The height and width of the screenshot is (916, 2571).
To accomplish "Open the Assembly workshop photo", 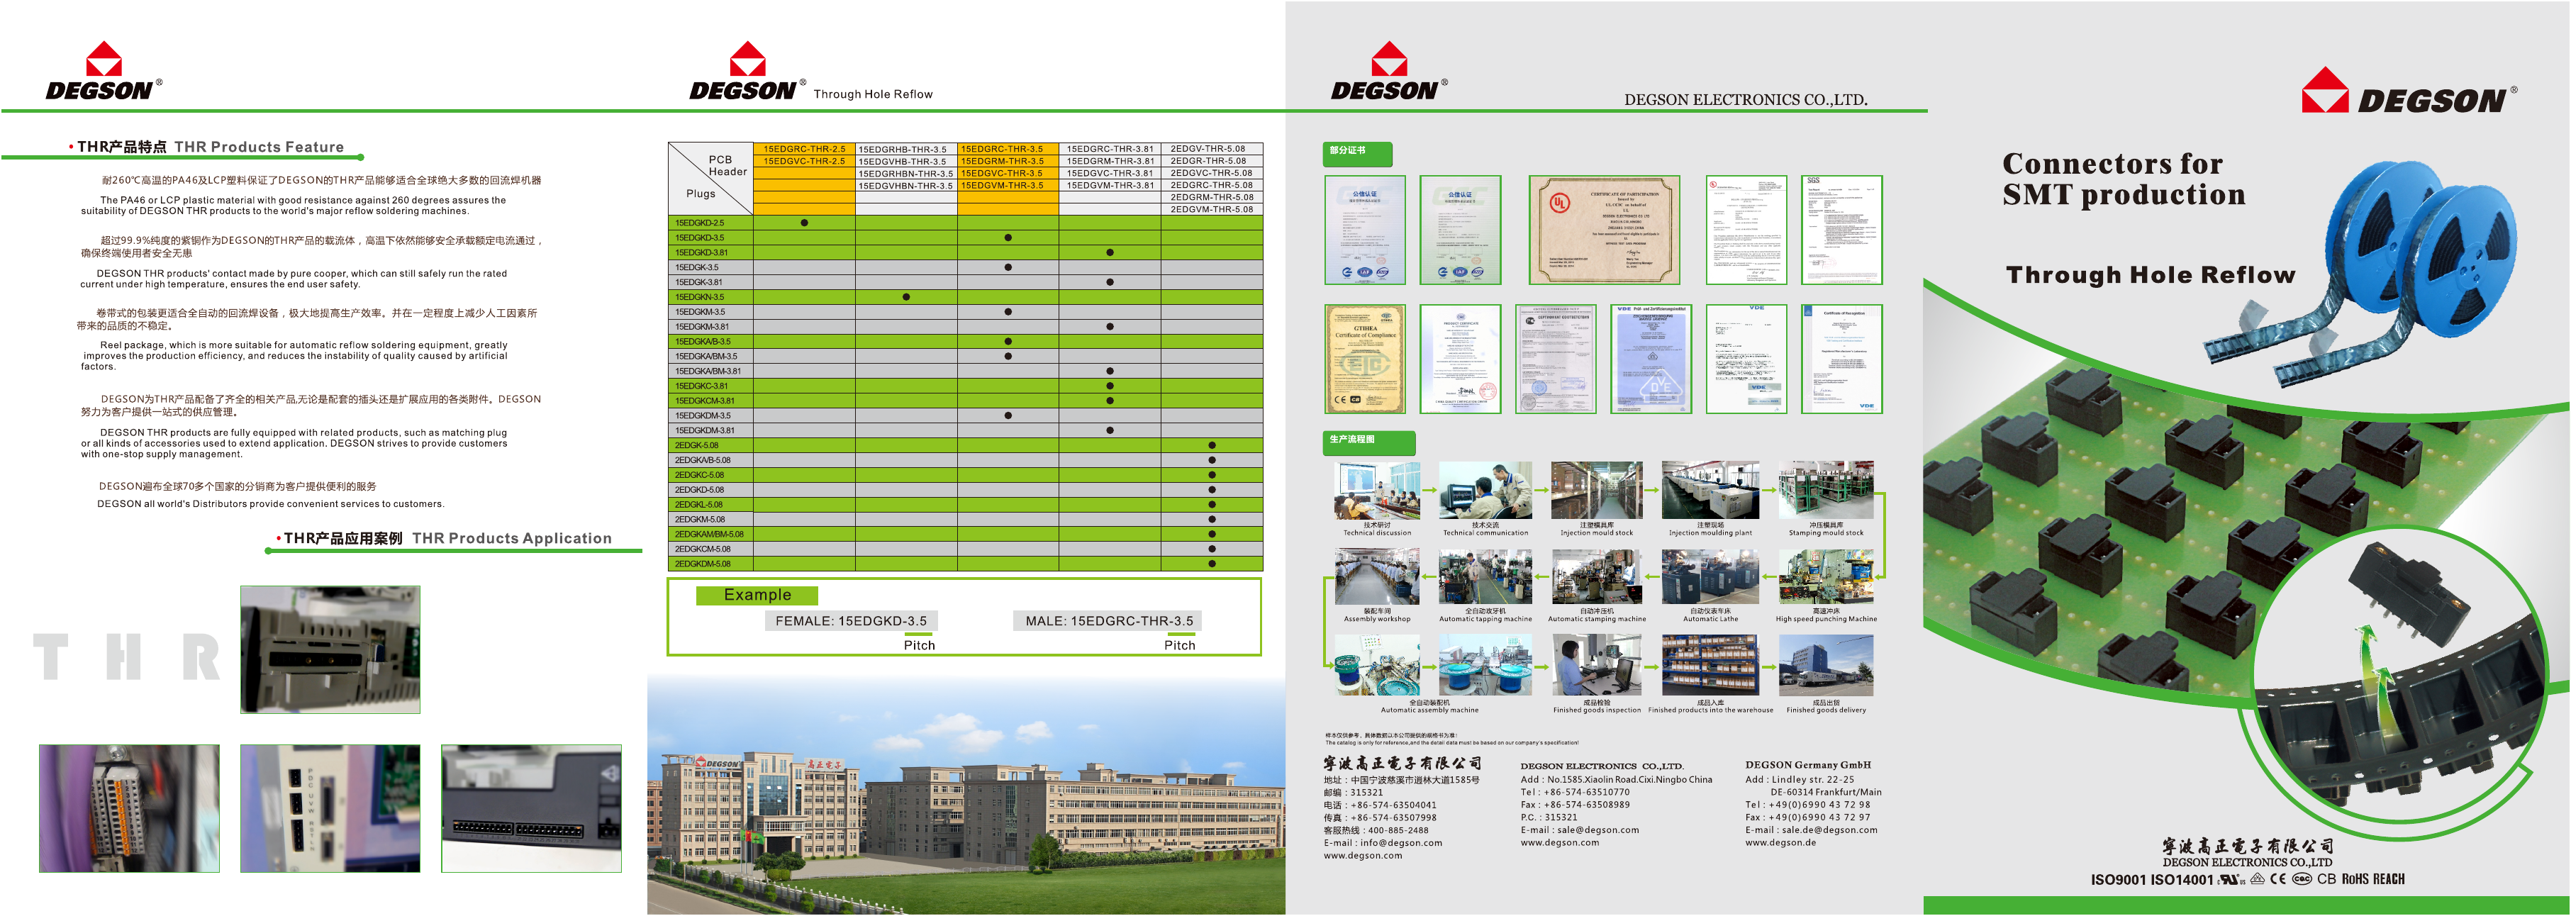I will [1377, 576].
